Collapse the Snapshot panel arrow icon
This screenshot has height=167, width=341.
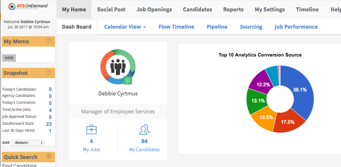click(x=49, y=72)
